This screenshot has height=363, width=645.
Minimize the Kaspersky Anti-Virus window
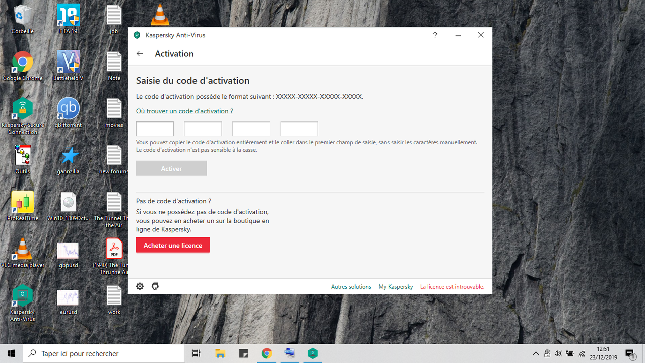tap(458, 35)
